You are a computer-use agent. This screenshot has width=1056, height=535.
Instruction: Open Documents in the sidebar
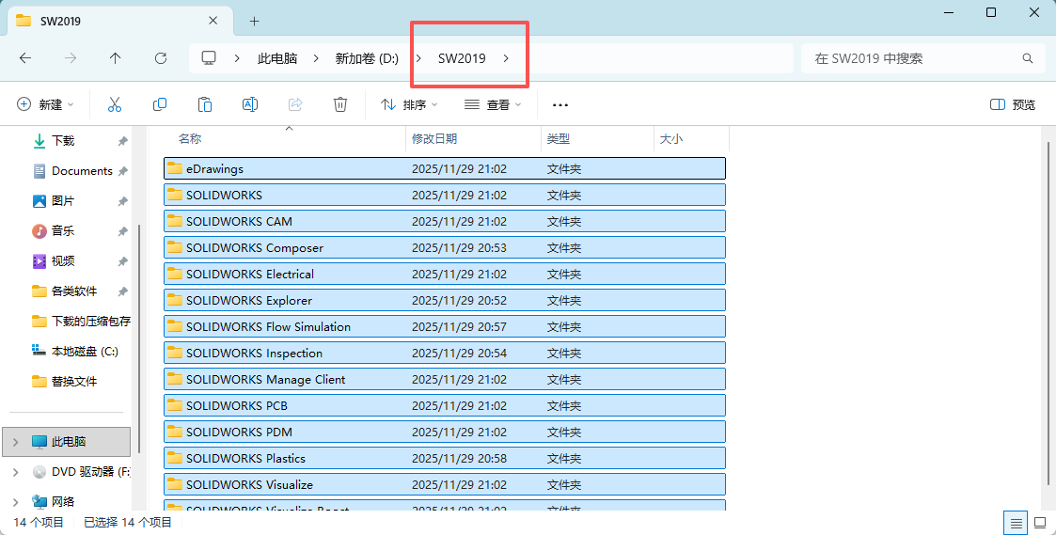pos(82,171)
